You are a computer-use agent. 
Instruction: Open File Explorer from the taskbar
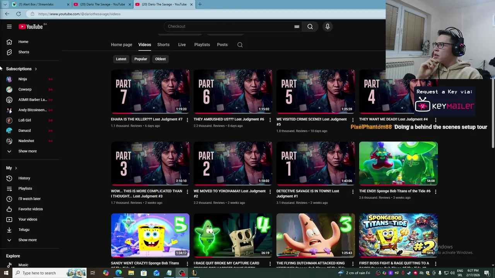tap(131, 273)
